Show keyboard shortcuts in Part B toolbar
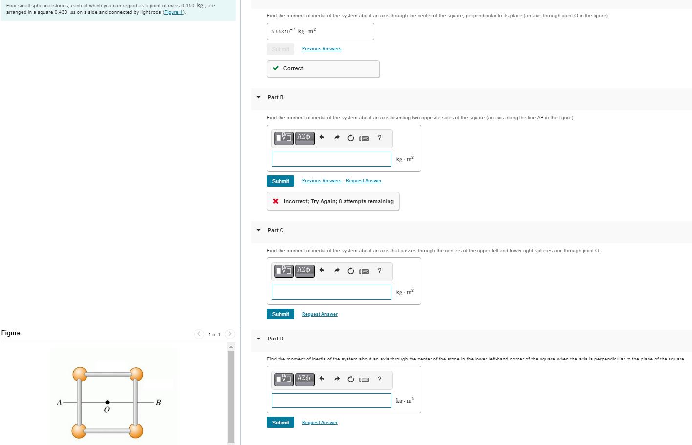 point(365,138)
